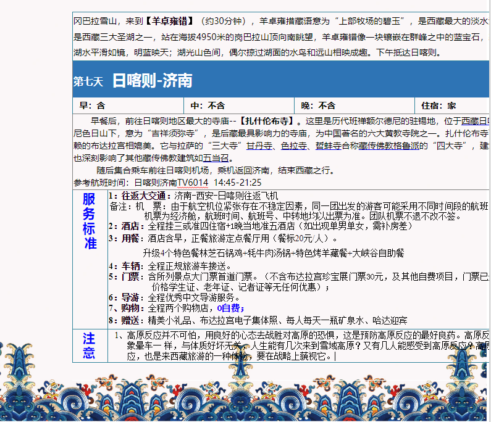Place cursor at end of 要在战略上藐视它 line
The image size is (491, 422).
[x=334, y=357]
